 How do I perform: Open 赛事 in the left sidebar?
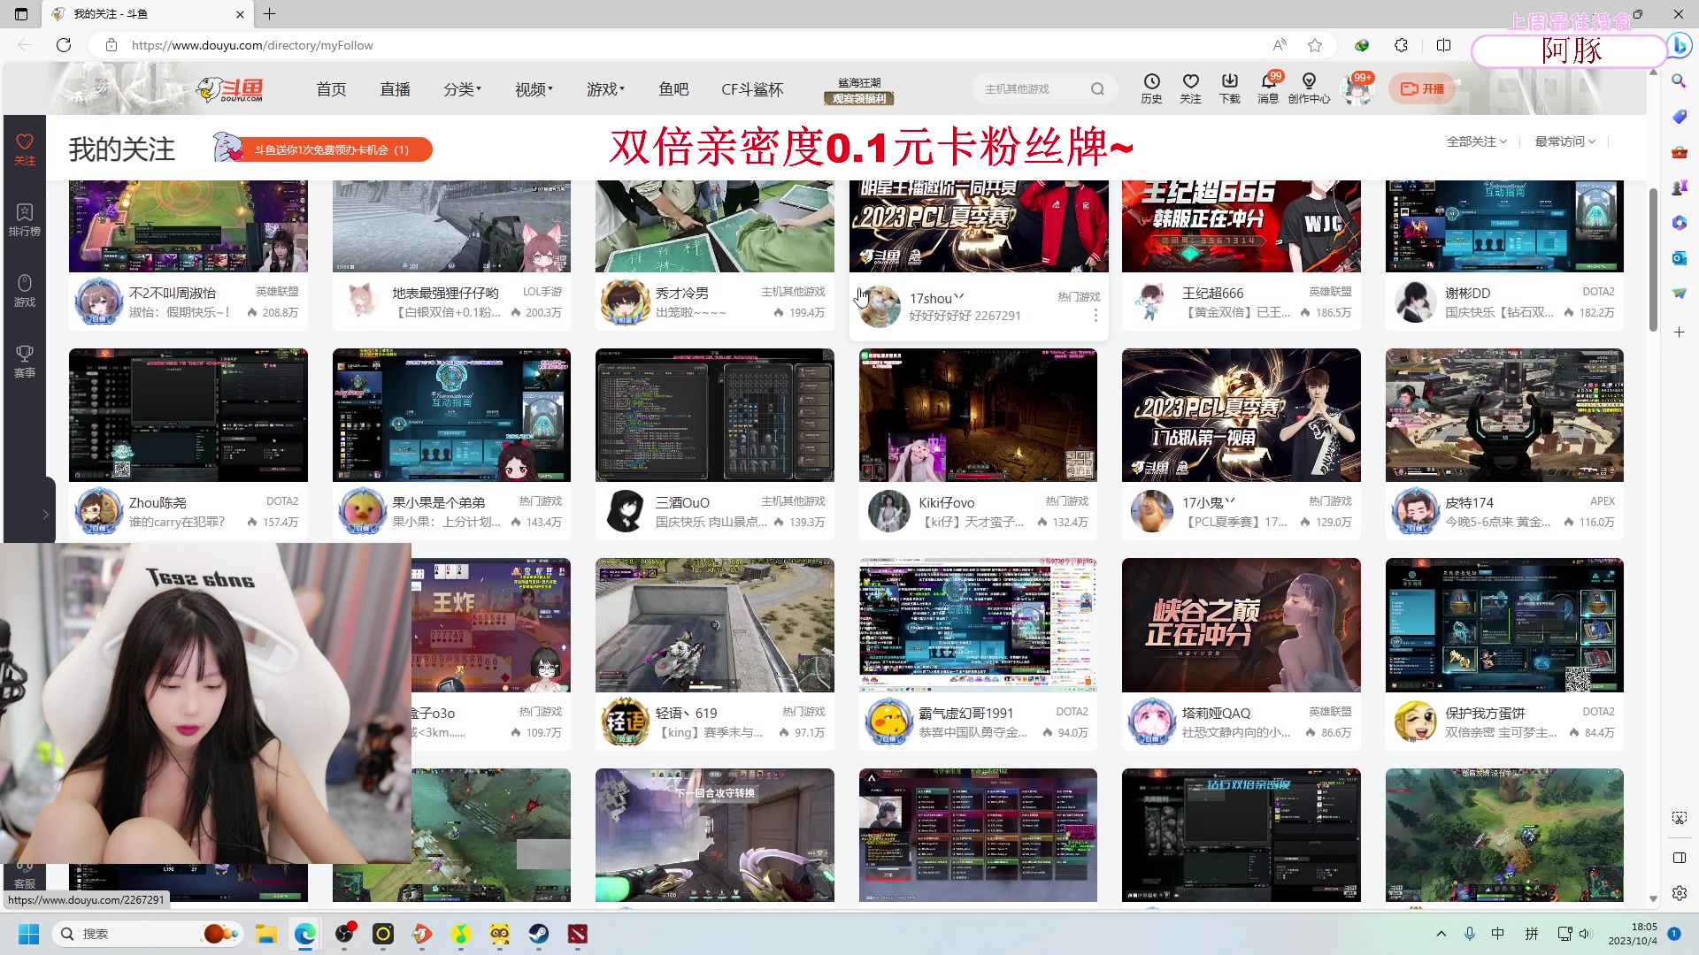click(25, 362)
